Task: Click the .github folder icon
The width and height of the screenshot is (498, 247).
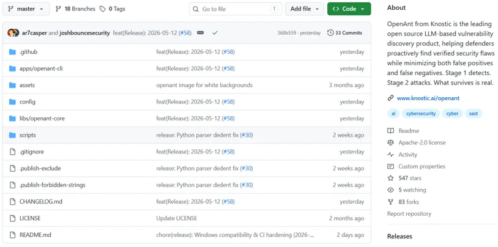Action: (12, 52)
